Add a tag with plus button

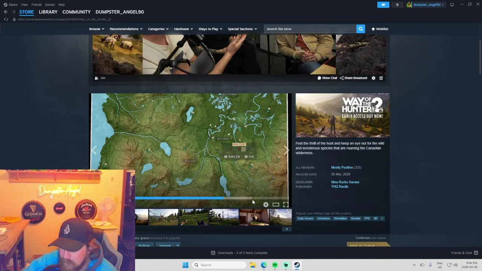tap(382, 218)
